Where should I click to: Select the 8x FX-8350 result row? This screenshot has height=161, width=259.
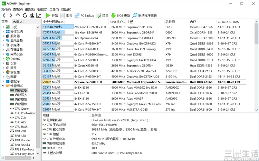pyautogui.click(x=144, y=88)
